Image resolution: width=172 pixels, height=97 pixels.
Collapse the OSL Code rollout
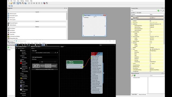click(32, 51)
